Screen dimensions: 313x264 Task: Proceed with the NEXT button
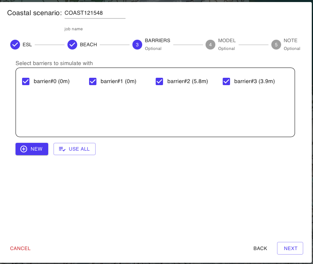(x=290, y=248)
